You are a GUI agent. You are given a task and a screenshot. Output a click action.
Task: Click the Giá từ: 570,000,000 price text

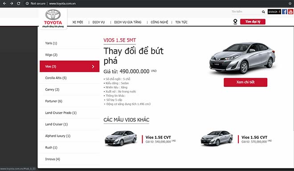click(254, 142)
